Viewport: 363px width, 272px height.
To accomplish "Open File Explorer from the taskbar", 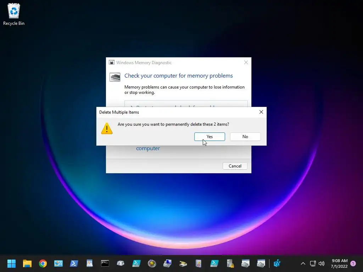I will point(27,263).
